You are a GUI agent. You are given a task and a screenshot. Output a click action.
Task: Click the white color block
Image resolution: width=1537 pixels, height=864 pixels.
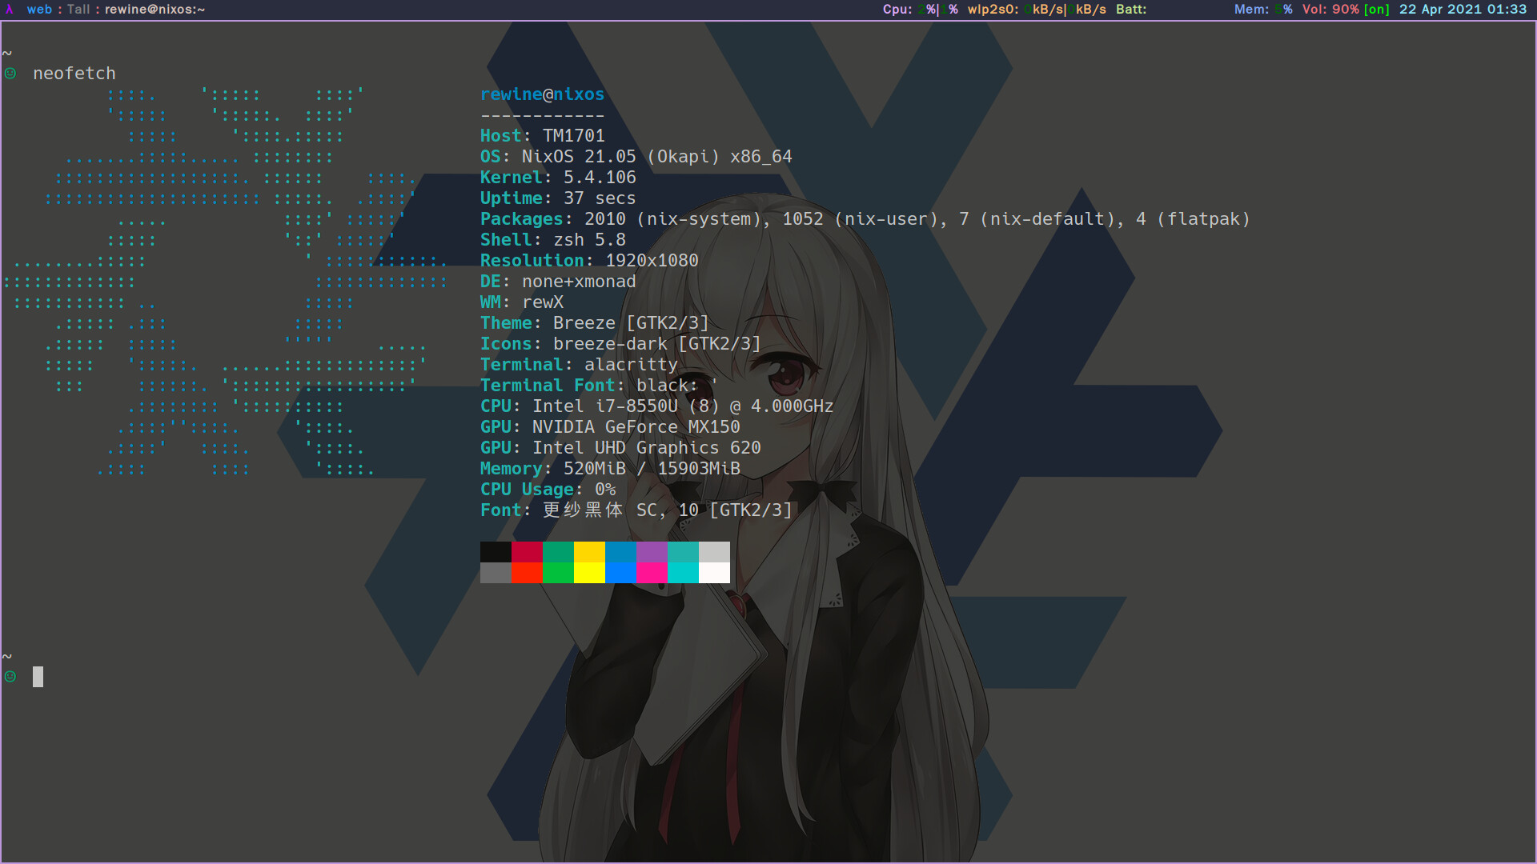[x=714, y=573]
